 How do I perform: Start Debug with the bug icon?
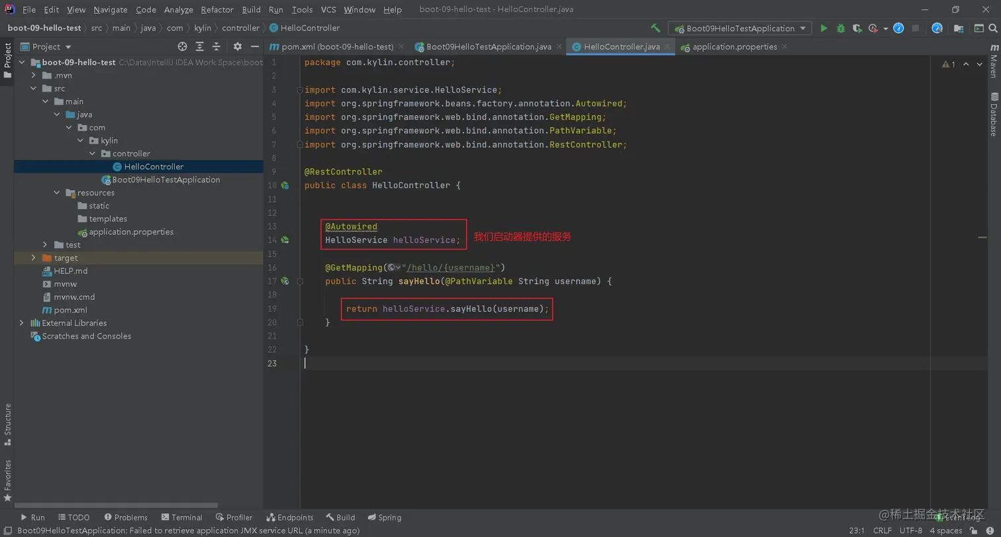tap(841, 28)
